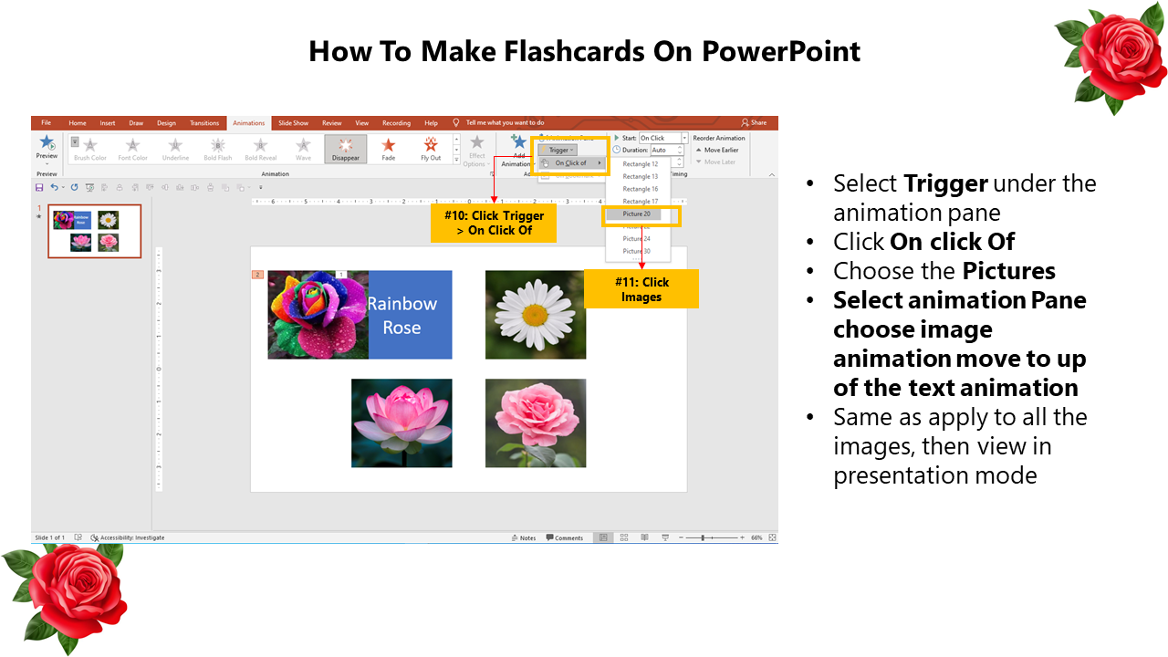Click the Tell me lightbulb icon

(x=456, y=122)
